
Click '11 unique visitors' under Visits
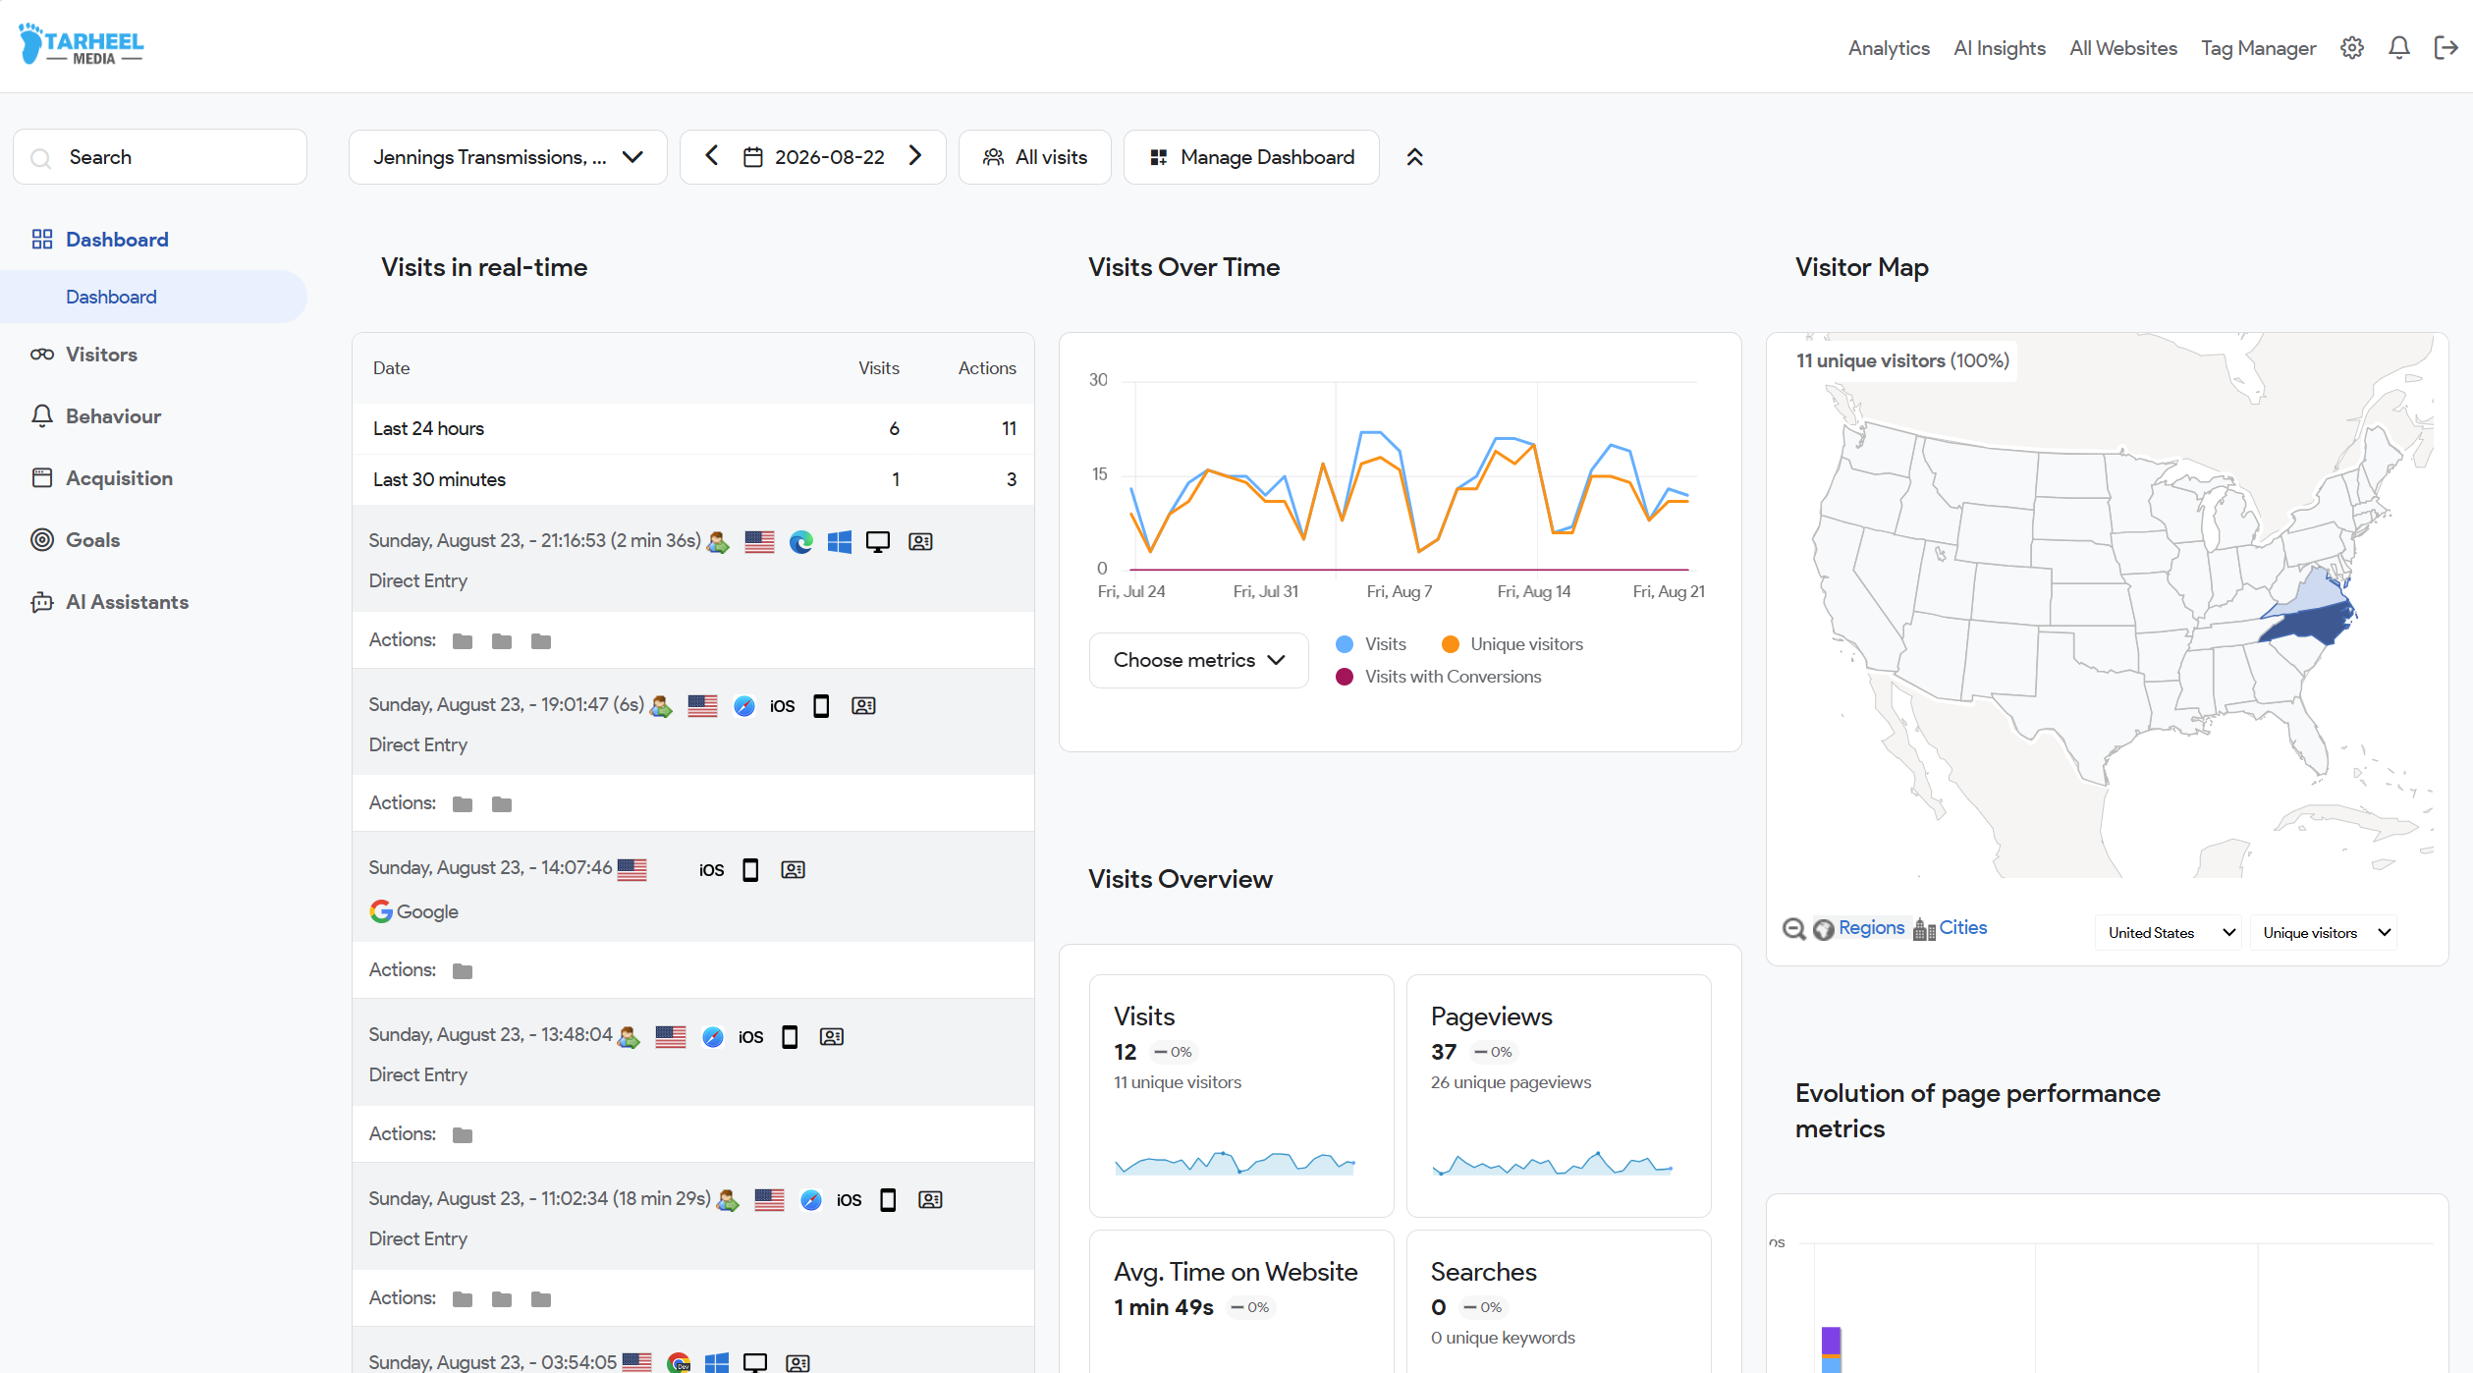point(1178,1082)
